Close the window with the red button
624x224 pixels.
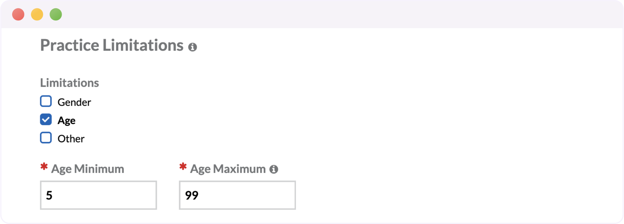click(18, 14)
